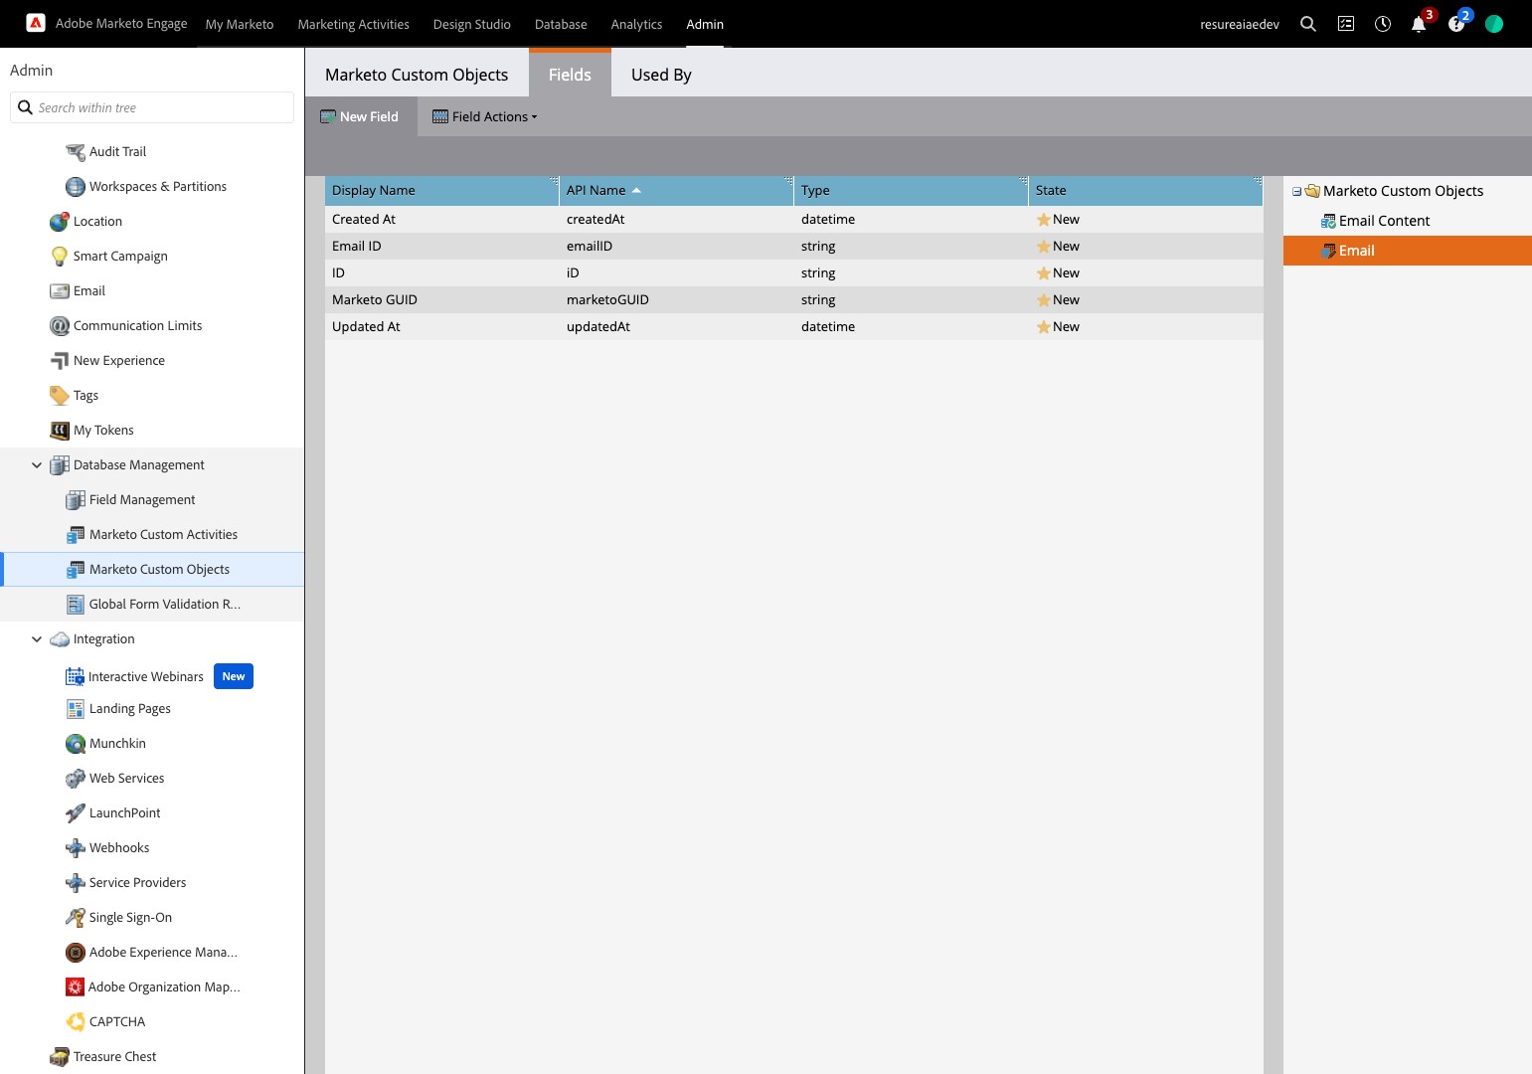
Task: Click the Email Content object icon
Action: click(1328, 221)
